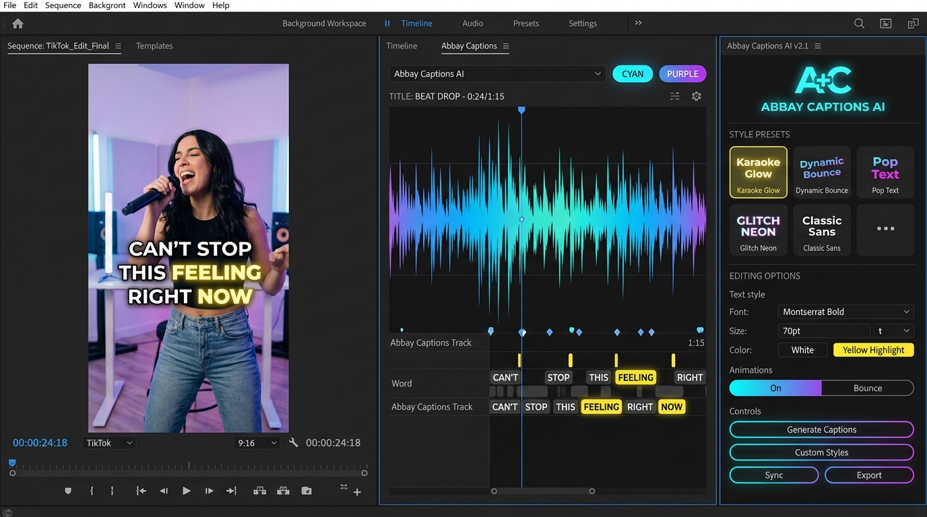
Task: Open the 9:16 aspect ratio dropdown
Action: point(257,443)
